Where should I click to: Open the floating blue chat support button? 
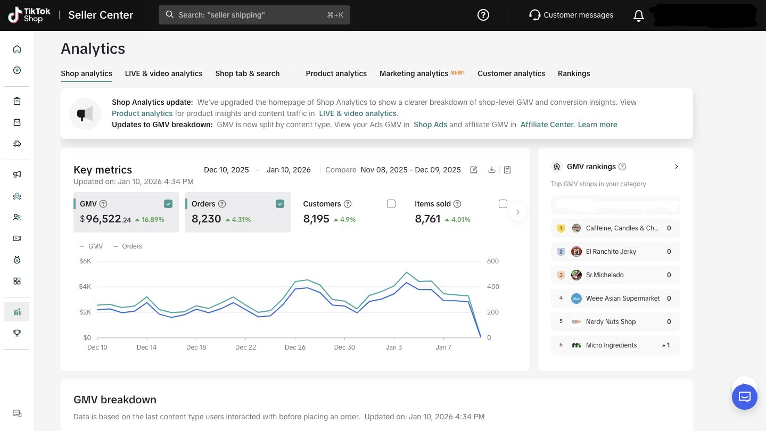pos(745,397)
